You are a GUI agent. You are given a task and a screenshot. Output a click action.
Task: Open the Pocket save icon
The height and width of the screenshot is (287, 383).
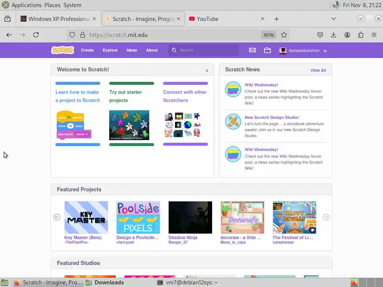point(320,35)
